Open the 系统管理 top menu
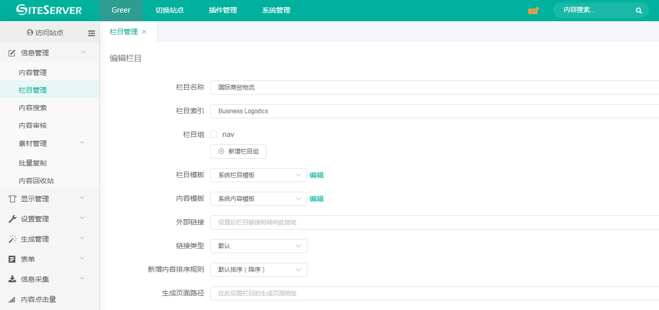 tap(276, 10)
